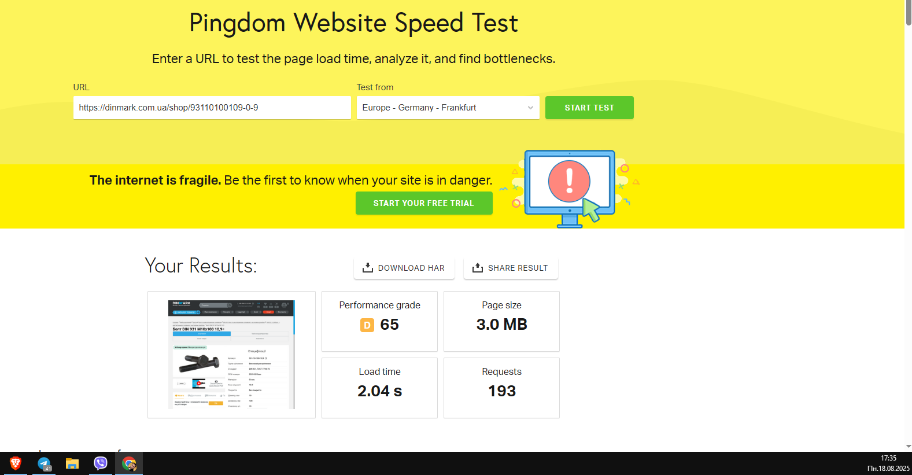Click the URL input field
The width and height of the screenshot is (912, 475).
(x=212, y=108)
